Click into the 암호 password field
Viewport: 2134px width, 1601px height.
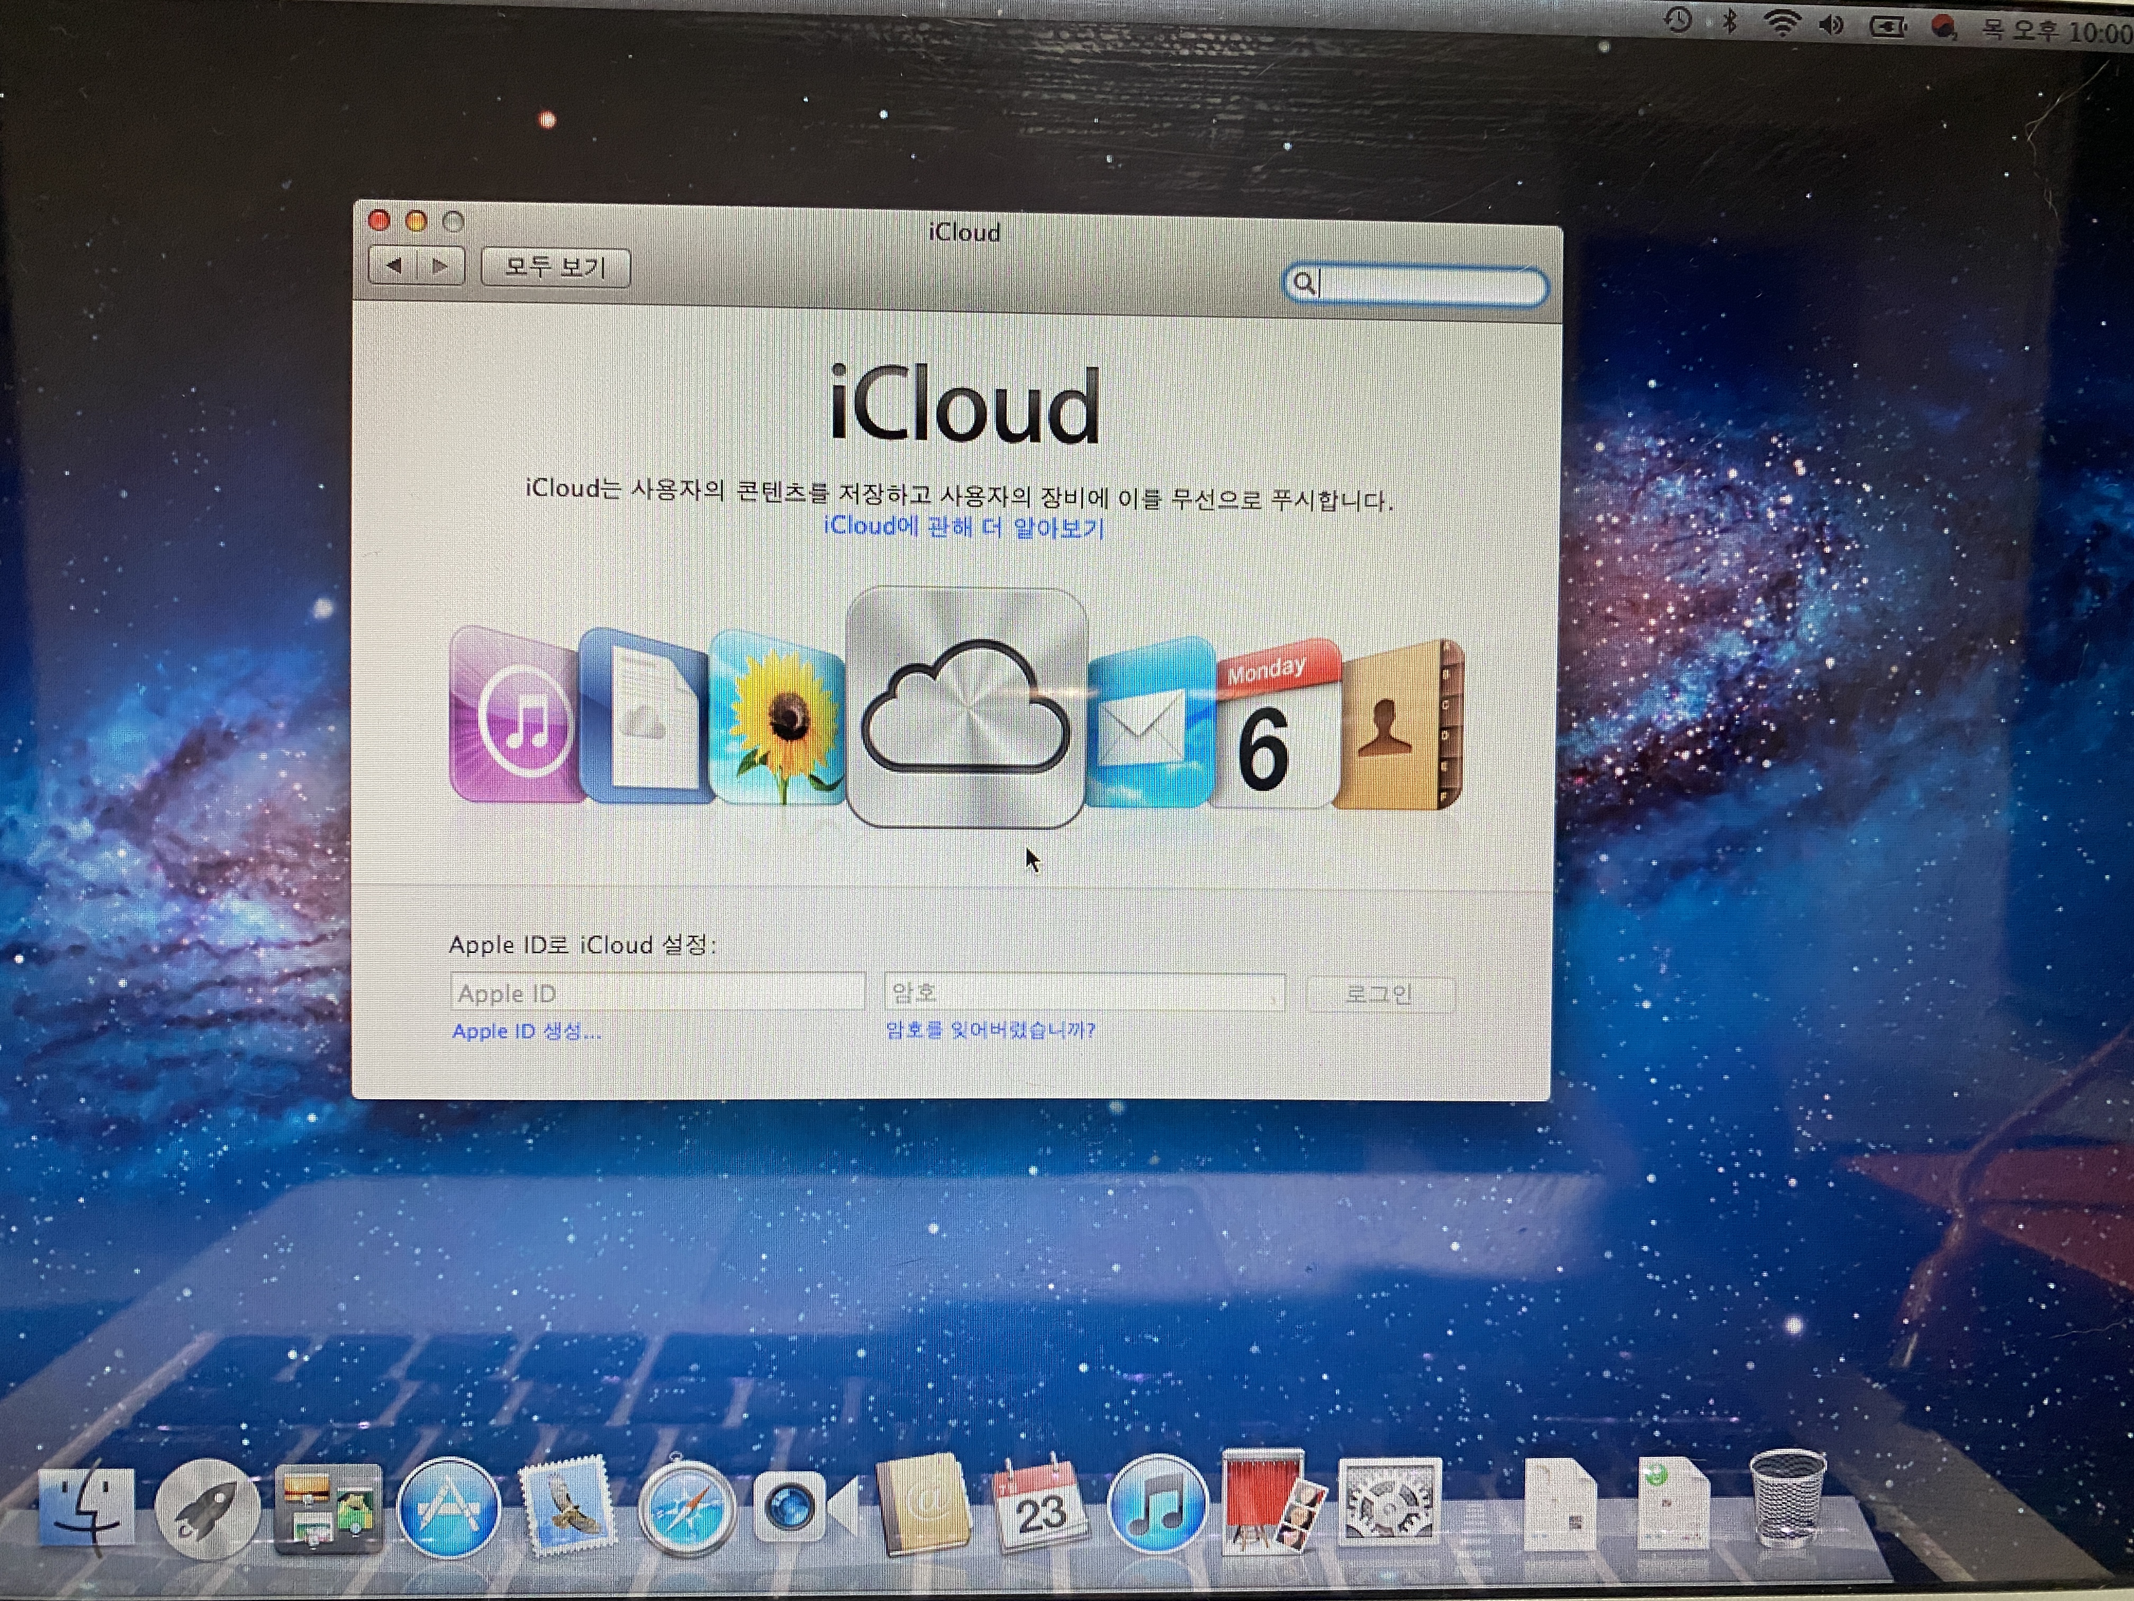(x=1084, y=992)
